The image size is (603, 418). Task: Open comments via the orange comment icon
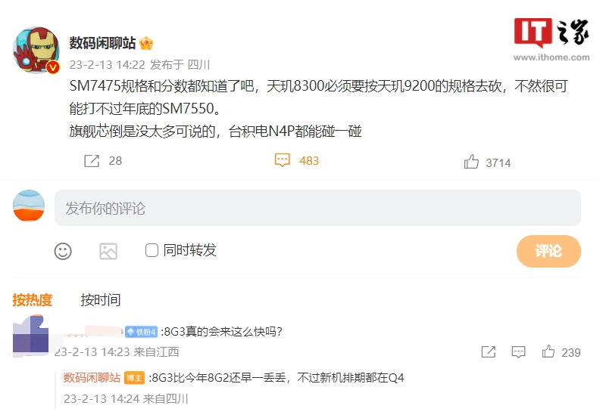282,160
